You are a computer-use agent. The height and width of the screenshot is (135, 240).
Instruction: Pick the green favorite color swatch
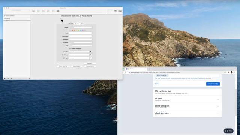click(79, 30)
